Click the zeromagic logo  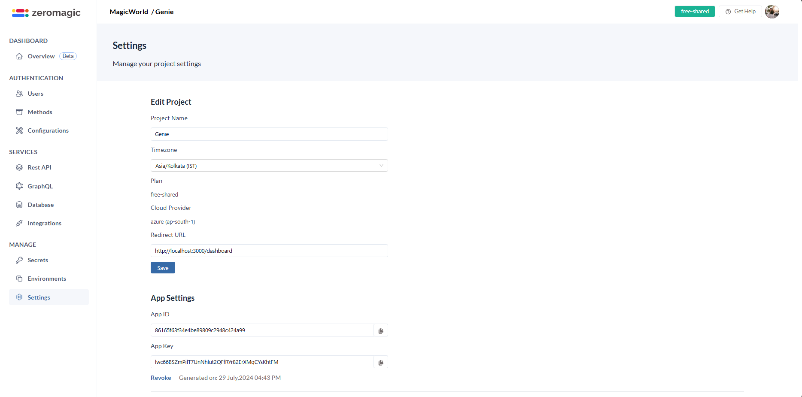(46, 12)
